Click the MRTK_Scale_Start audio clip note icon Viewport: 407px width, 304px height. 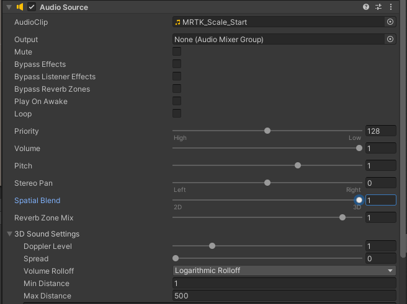(178, 22)
